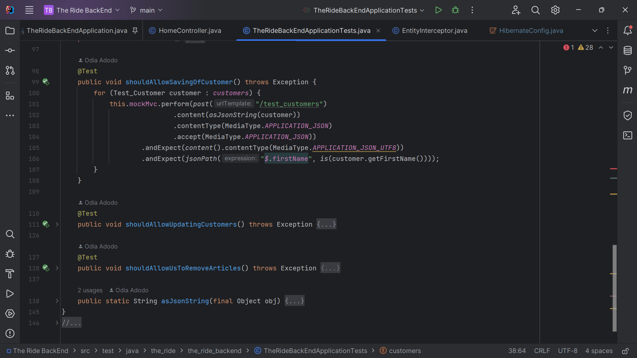Viewport: 637px width, 358px height.
Task: Open the Maven tool window
Action: (x=627, y=90)
